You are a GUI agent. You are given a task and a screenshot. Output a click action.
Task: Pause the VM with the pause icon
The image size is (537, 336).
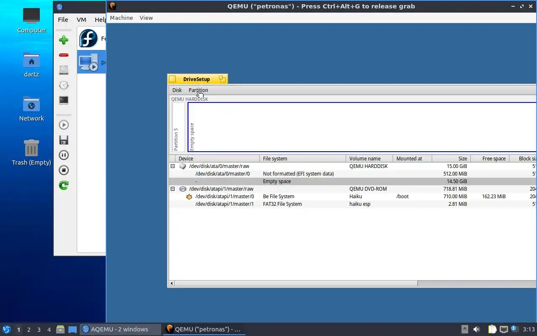(x=63, y=155)
